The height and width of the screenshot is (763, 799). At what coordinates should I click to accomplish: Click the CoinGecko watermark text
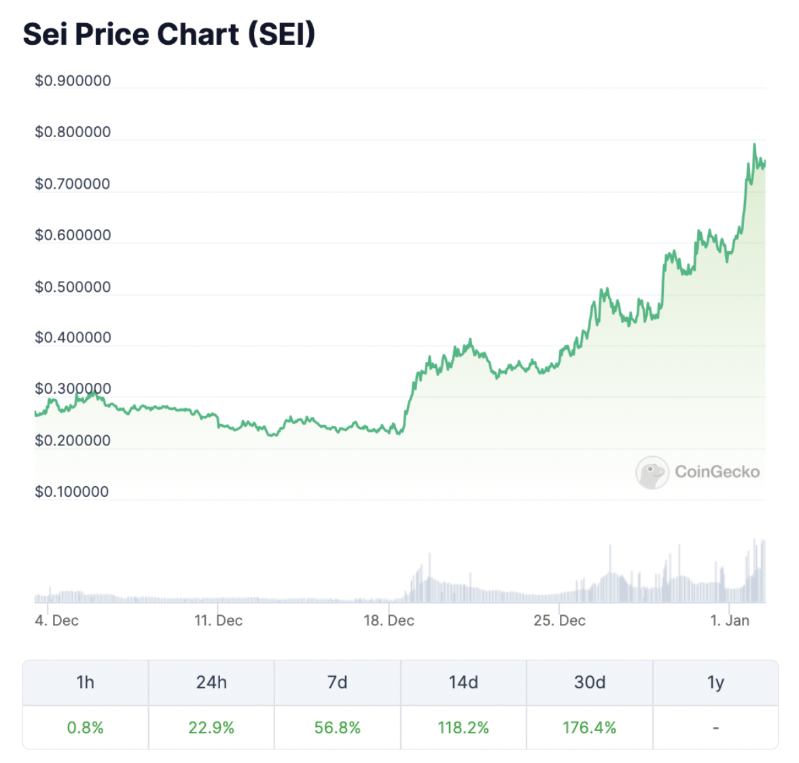pos(717,472)
